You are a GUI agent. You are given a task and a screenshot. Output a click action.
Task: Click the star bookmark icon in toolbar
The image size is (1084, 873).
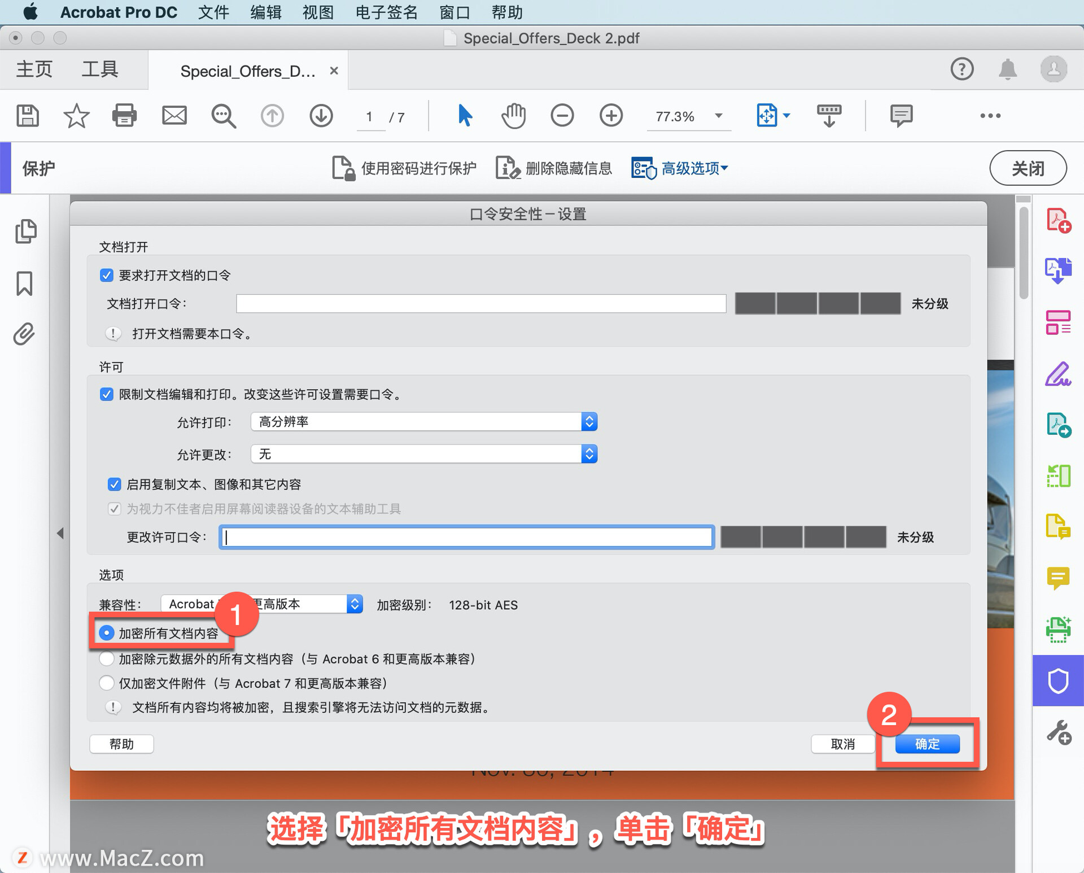[76, 116]
